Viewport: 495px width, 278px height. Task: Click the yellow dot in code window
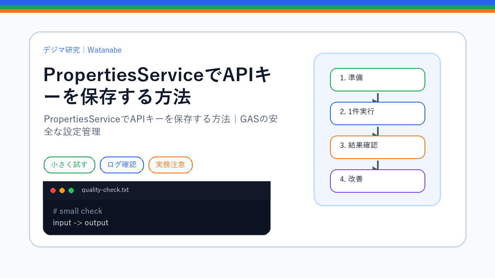click(62, 190)
